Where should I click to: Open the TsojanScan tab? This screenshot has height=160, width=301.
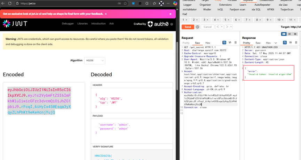pos(287,9)
